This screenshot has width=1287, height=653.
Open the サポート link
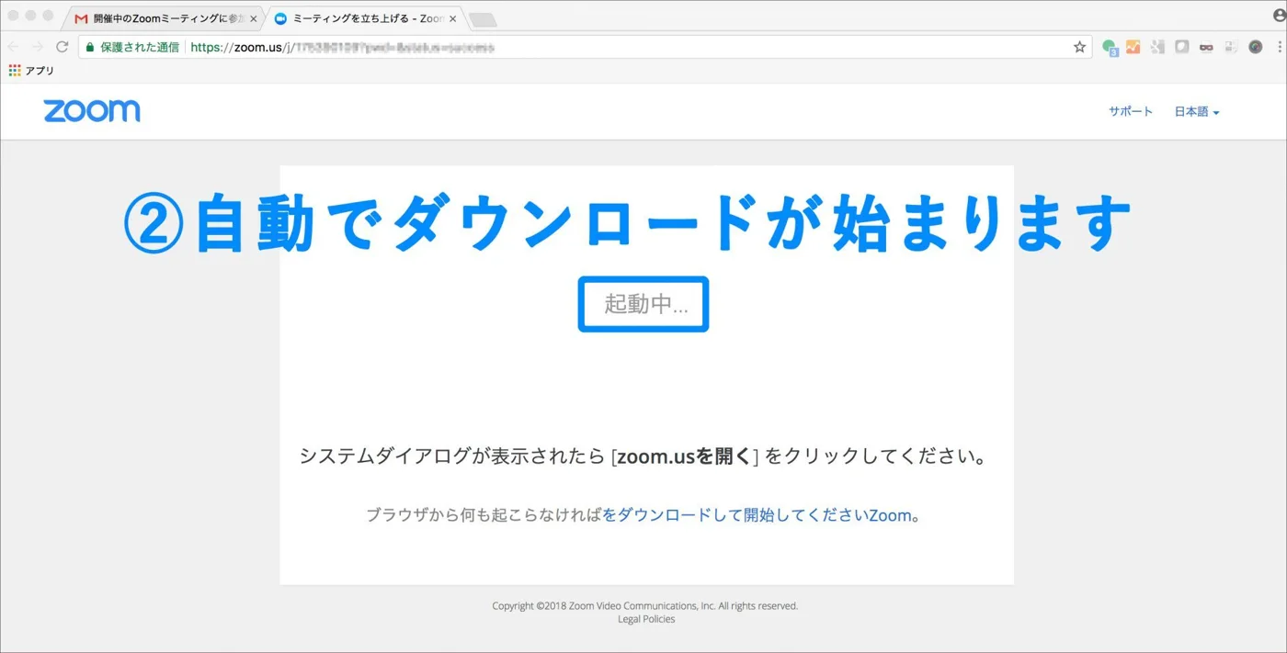coord(1131,111)
